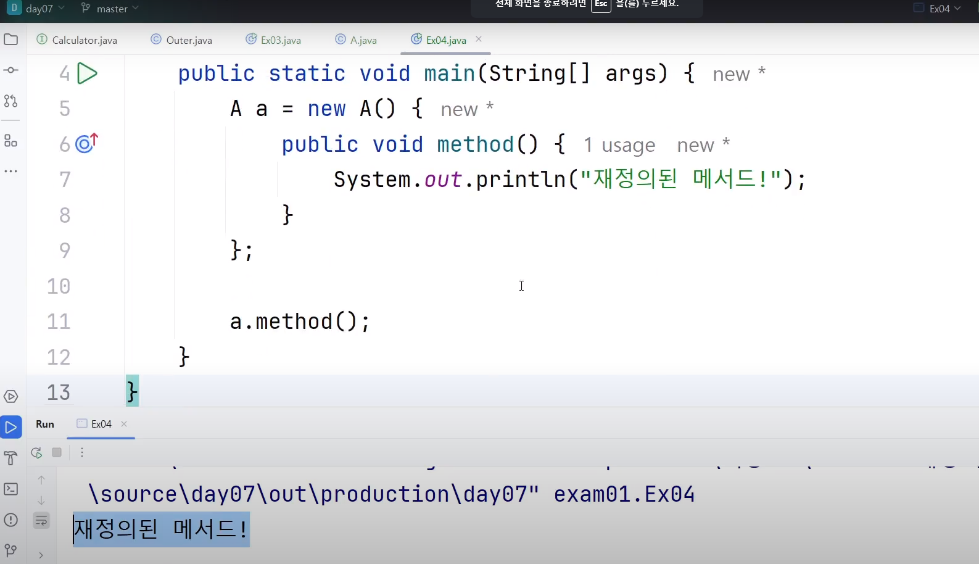The width and height of the screenshot is (979, 564).
Task: Open Run panel more options menu
Action: (x=82, y=452)
